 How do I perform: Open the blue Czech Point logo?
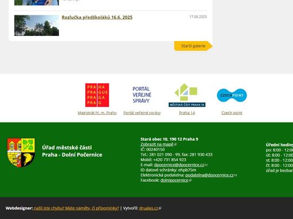232,95
